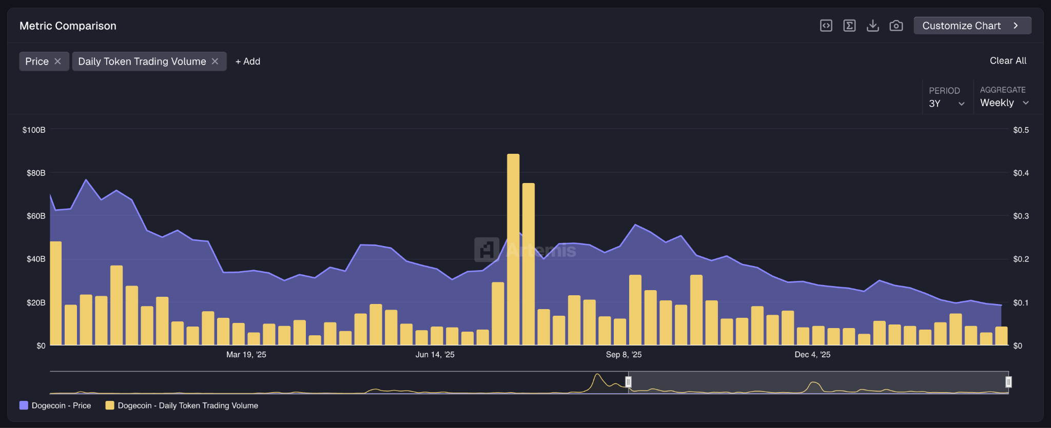Click the Mar 19, '25 axis label
Viewport: 1051px width, 428px height.
click(246, 355)
